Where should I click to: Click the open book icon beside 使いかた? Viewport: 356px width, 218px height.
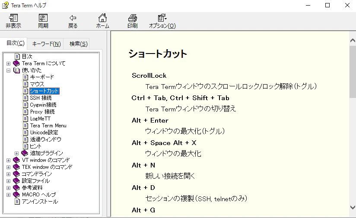(16, 70)
